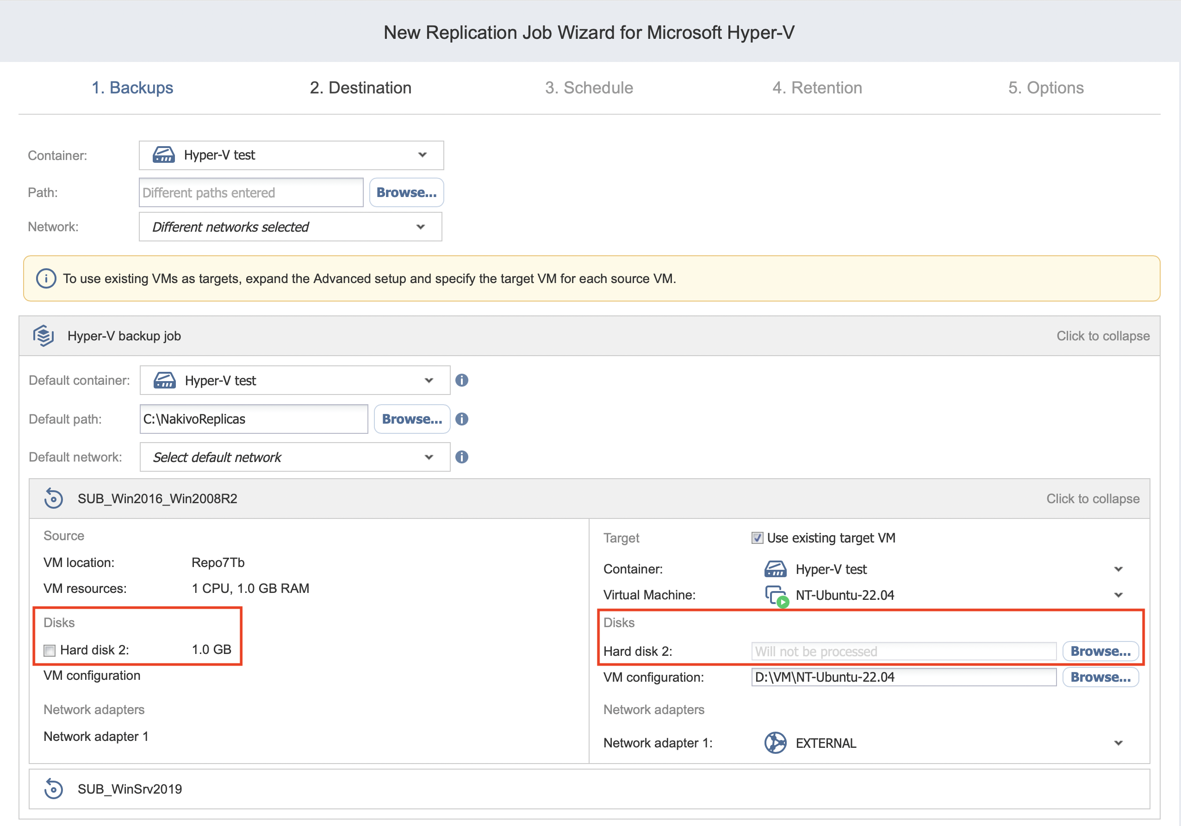Screen dimensions: 1181x826
Task: Go to the 1. Backups step
Action: tap(132, 87)
